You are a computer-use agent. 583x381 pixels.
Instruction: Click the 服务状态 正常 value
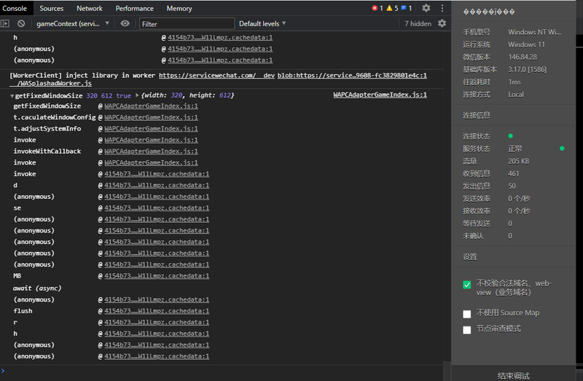pos(515,149)
